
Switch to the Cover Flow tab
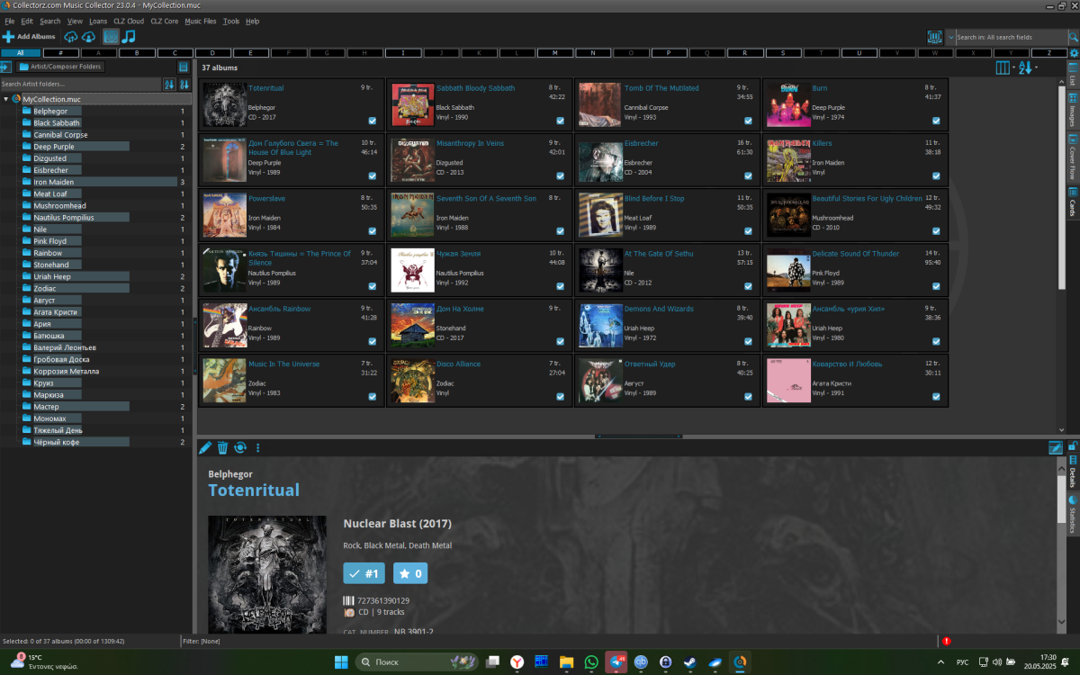(1073, 157)
